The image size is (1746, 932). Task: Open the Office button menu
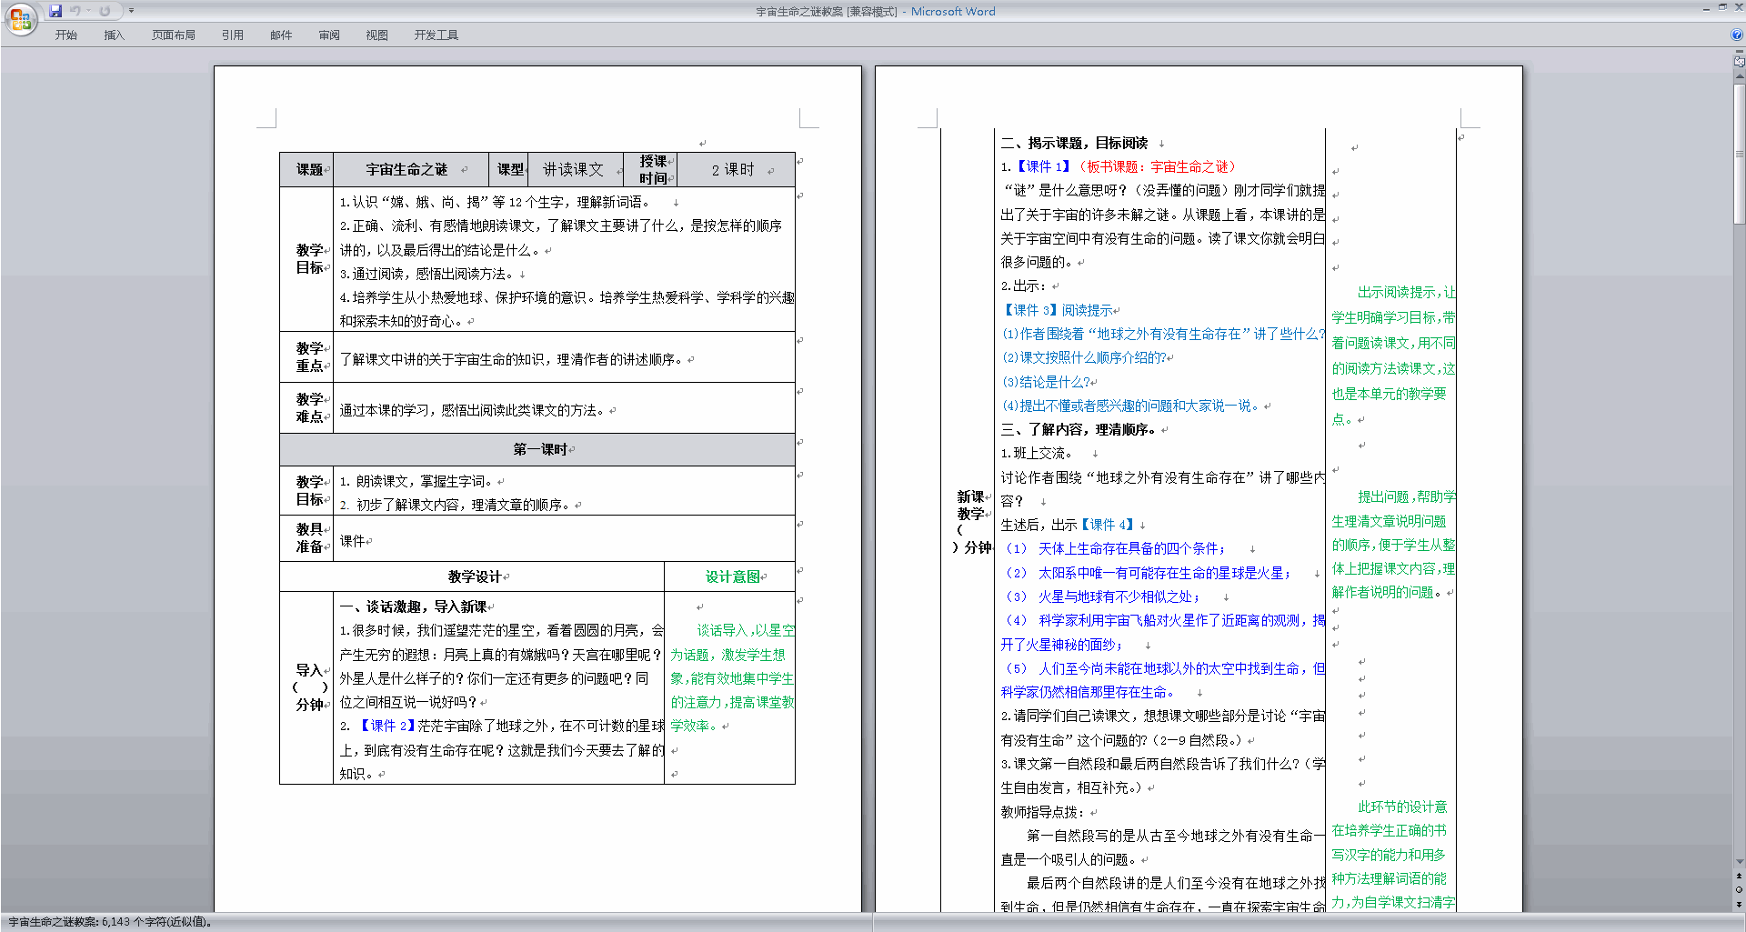point(20,19)
